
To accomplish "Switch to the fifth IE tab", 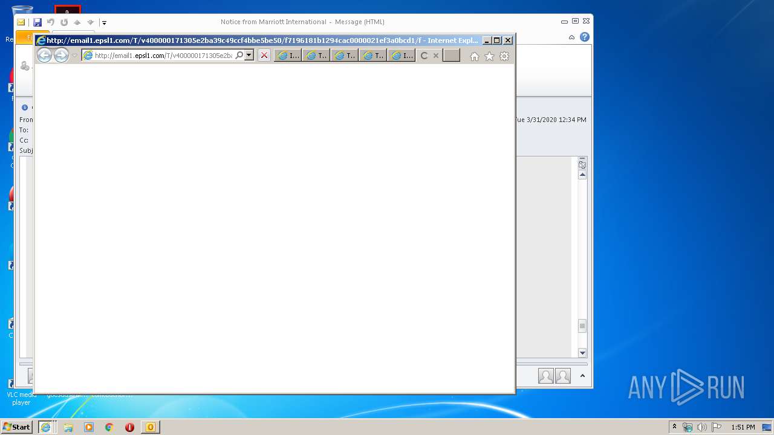I will (402, 56).
